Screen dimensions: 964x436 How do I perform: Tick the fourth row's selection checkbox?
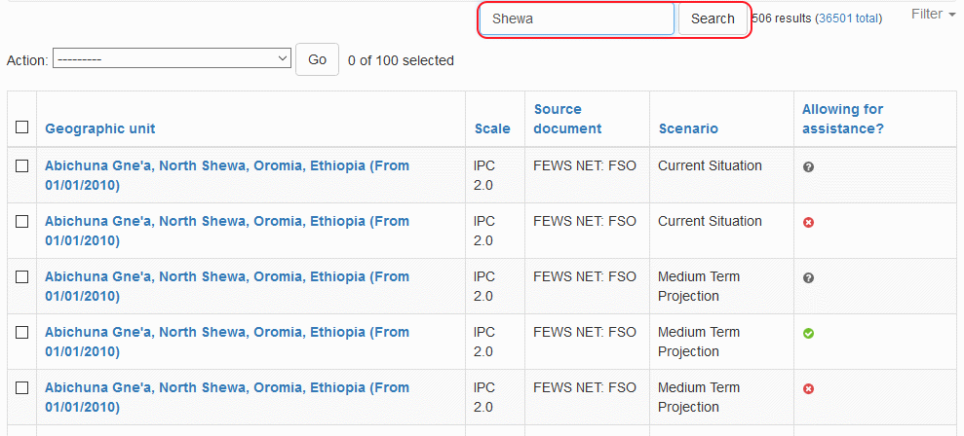tap(22, 333)
